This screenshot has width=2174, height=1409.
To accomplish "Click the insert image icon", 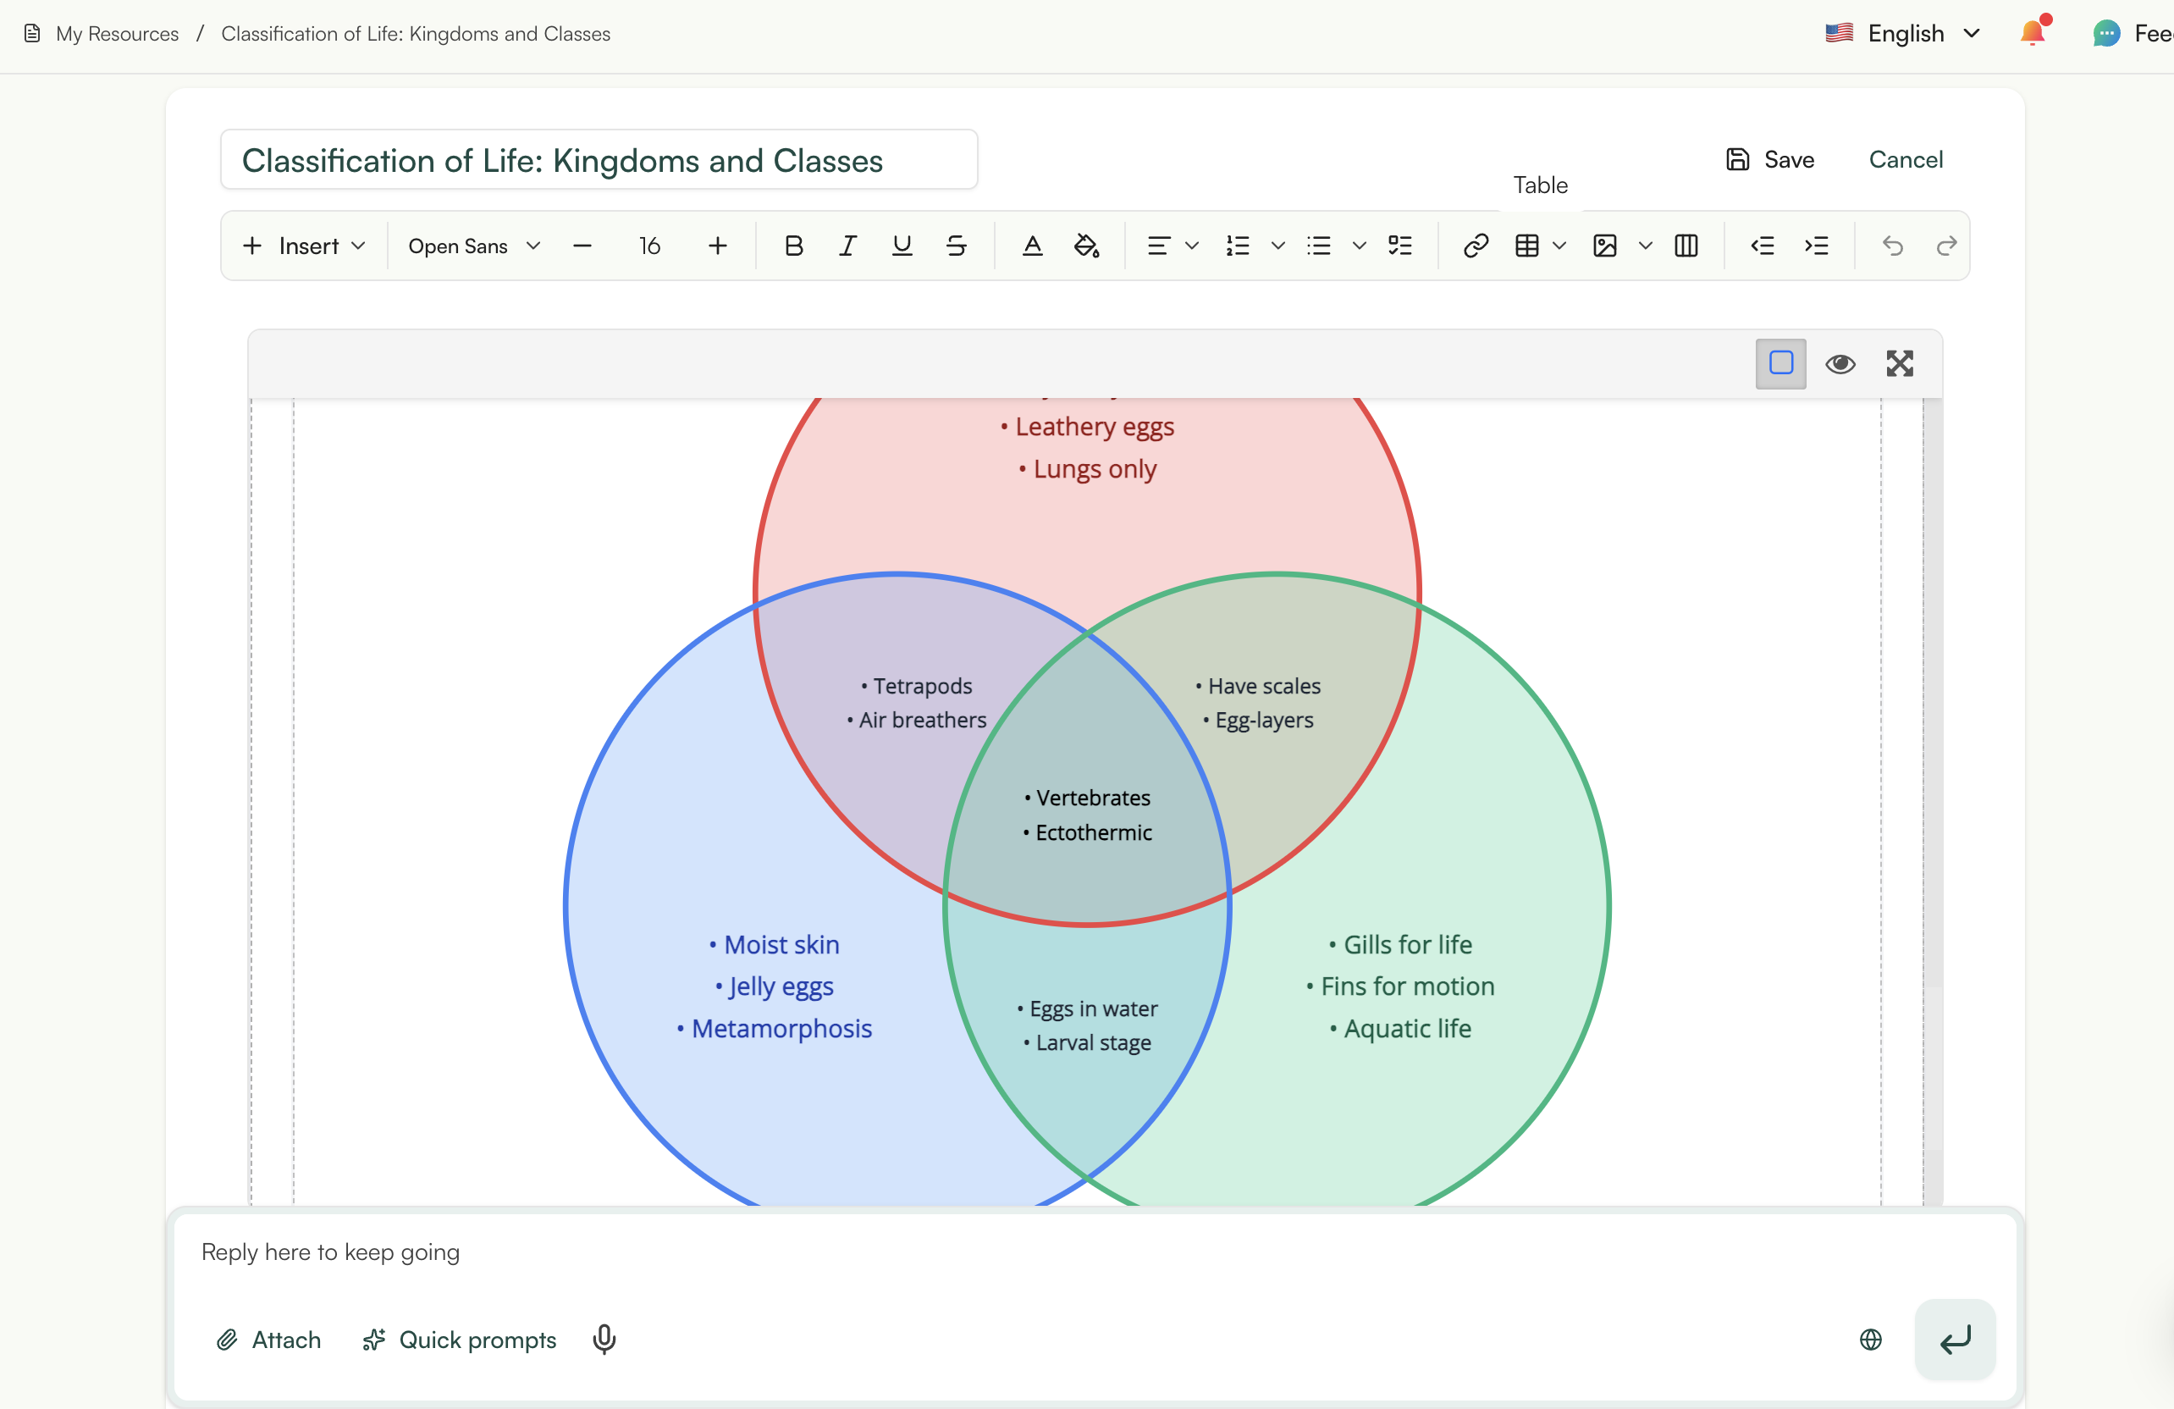I will 1605,246.
